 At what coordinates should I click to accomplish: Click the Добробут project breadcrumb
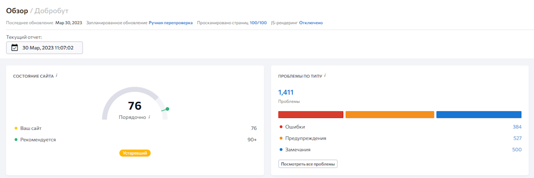[51, 11]
